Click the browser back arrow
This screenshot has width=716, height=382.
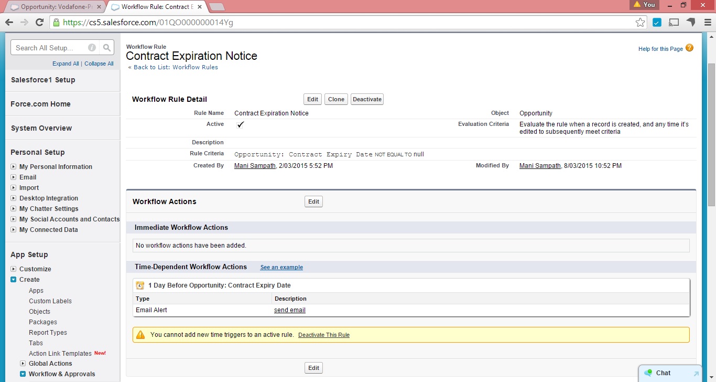click(9, 23)
